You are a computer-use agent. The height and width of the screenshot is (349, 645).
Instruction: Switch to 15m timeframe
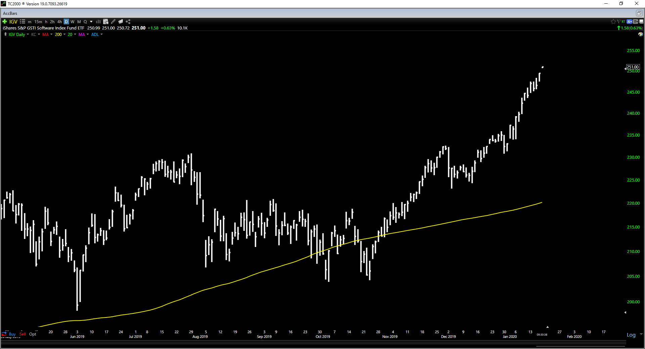[x=38, y=22]
